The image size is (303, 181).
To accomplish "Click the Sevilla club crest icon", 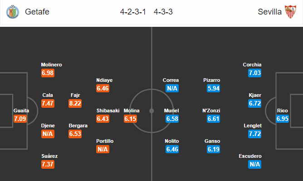I will coord(290,12).
